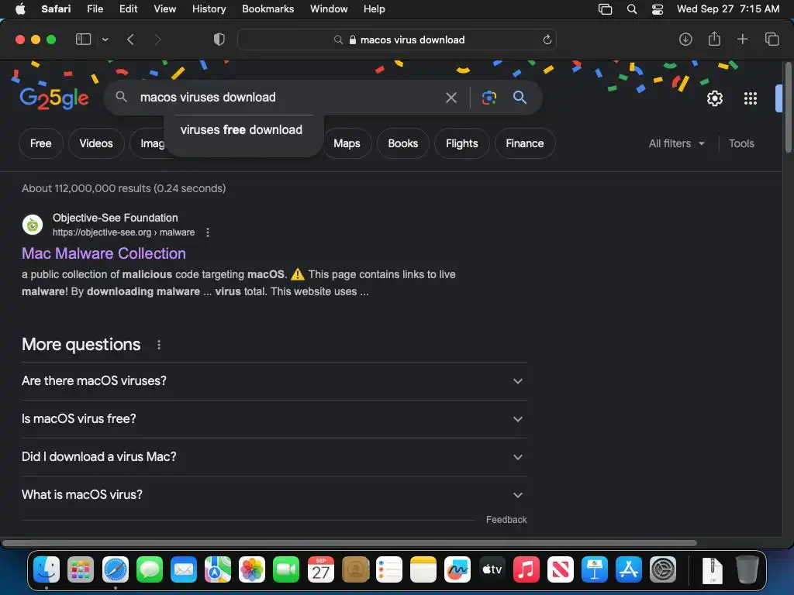
Task: Click Spotlight search in menu bar
Action: (631, 9)
